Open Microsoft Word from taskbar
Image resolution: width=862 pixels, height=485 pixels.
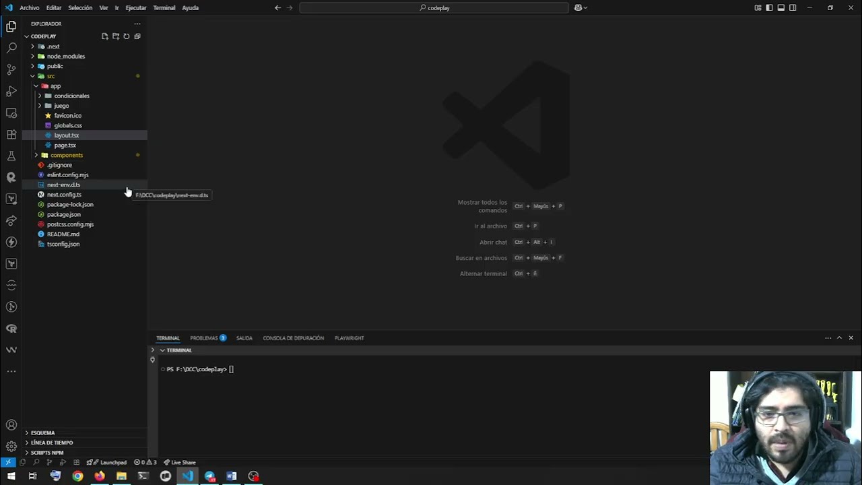[x=232, y=476]
